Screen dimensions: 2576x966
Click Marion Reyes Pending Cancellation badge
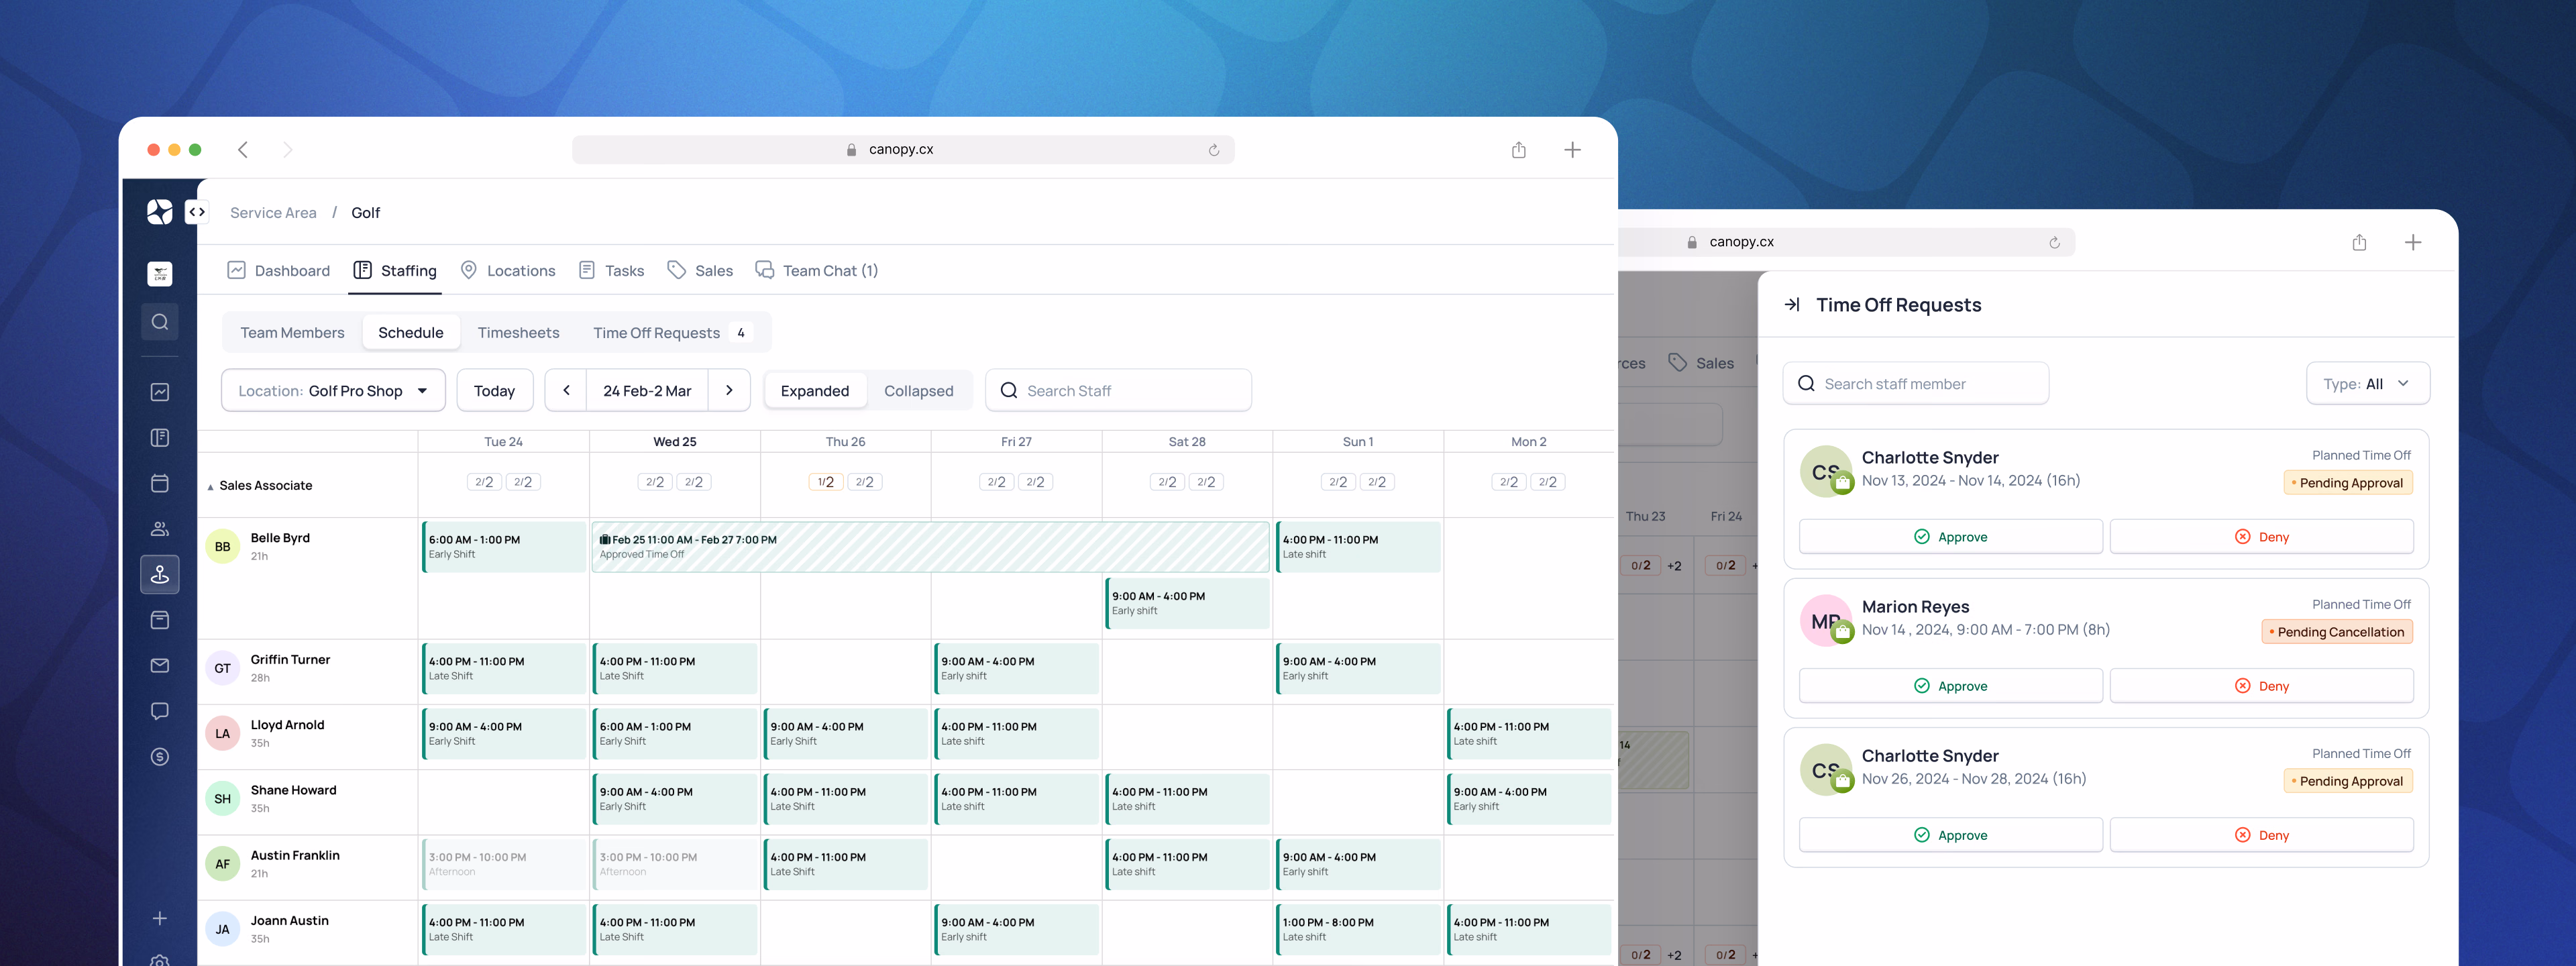click(2337, 632)
